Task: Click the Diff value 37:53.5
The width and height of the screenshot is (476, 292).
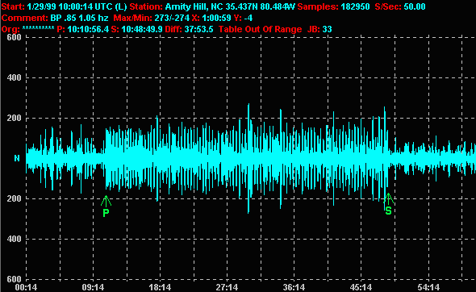Action: click(x=198, y=29)
